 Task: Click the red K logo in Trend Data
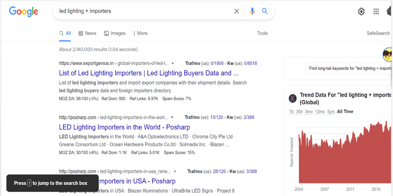292,98
